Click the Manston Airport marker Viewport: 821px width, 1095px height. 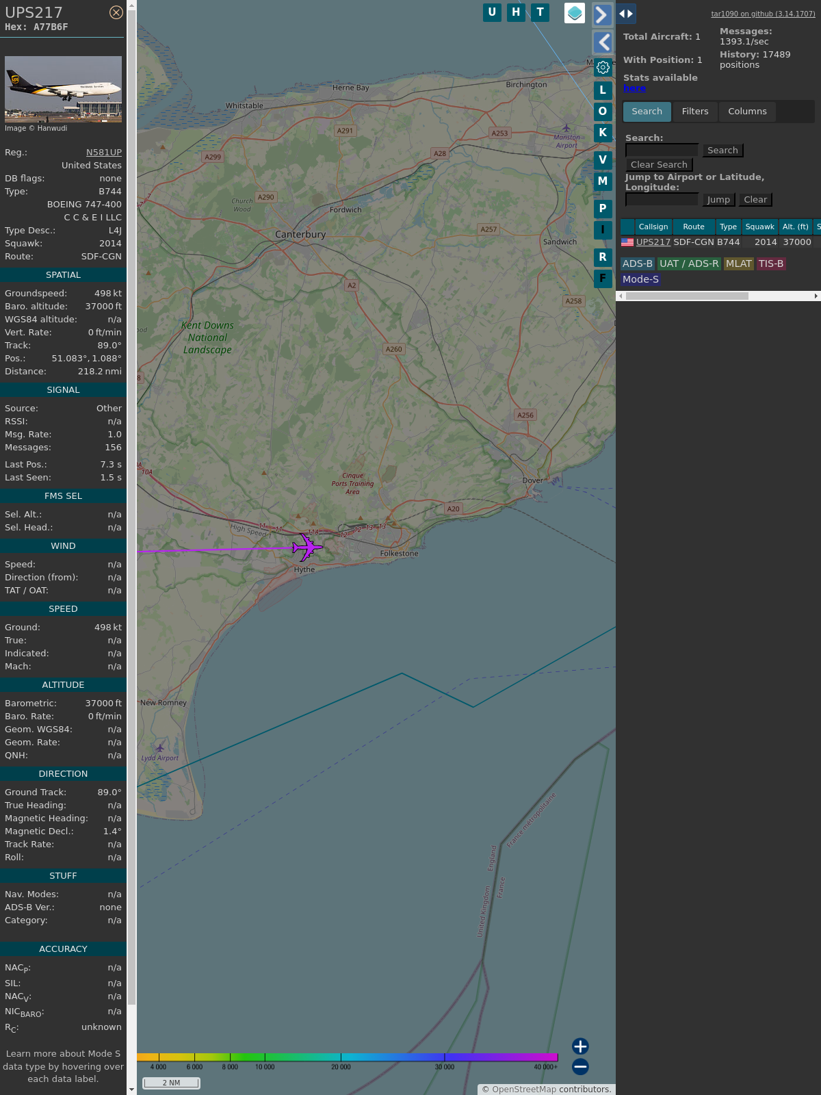click(566, 128)
